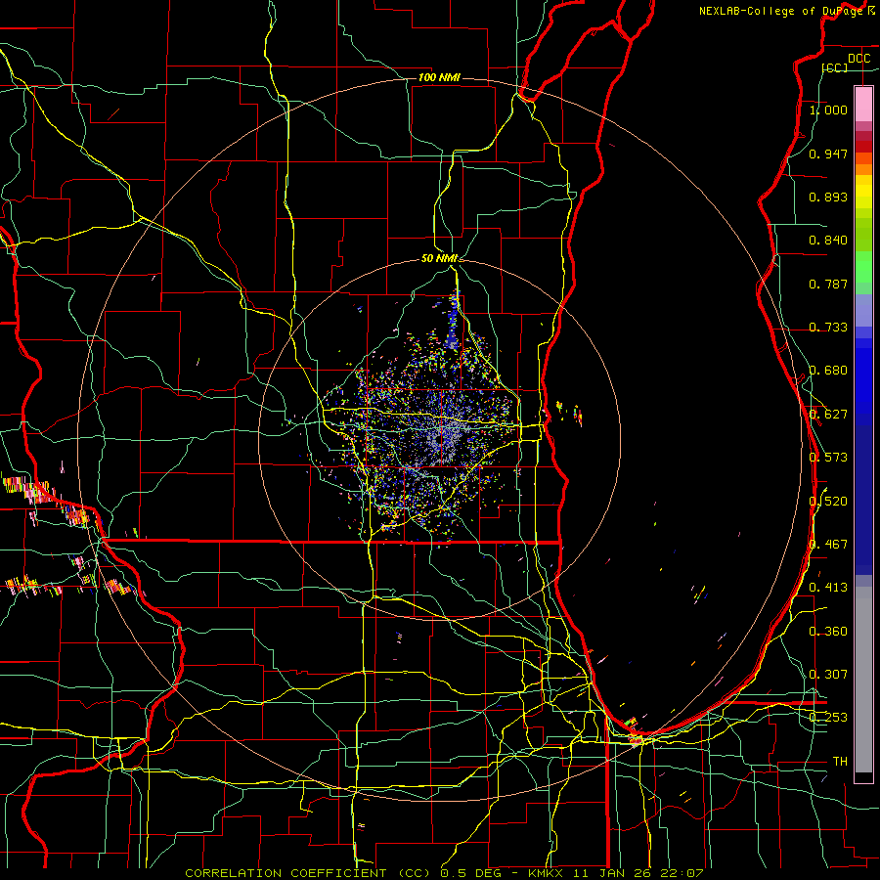880x880 pixels.
Task: Click the 0.627 legend value
Action: click(828, 415)
